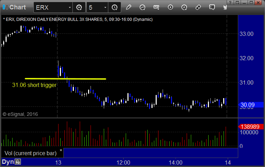Open the symbol settings gear icon
This screenshot has width=265, height=167.
[79, 7]
